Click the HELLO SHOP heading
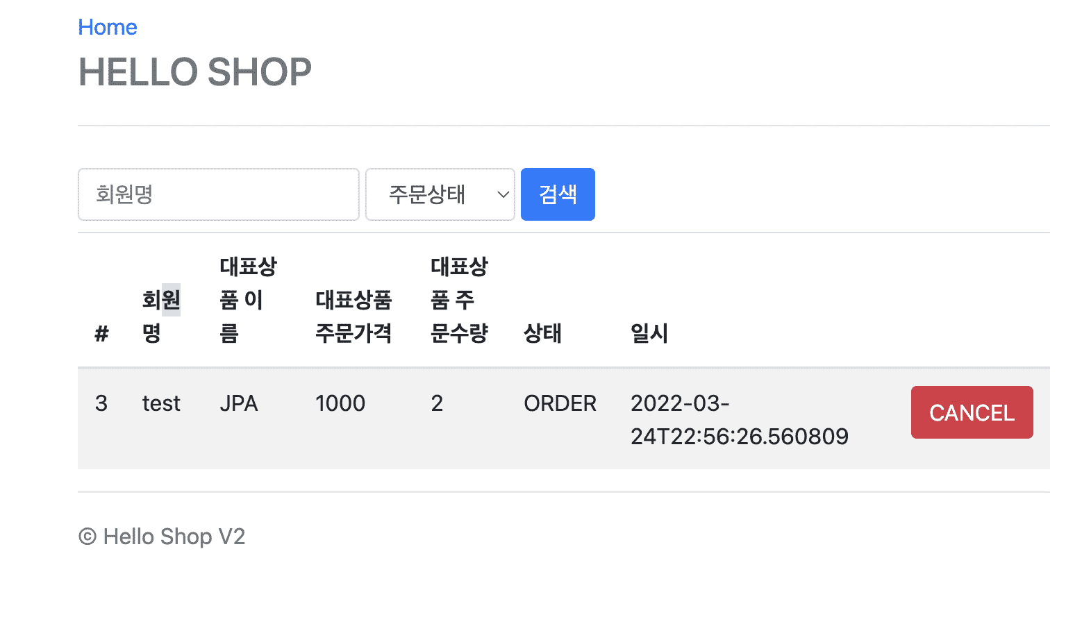1082x633 pixels. point(195,72)
